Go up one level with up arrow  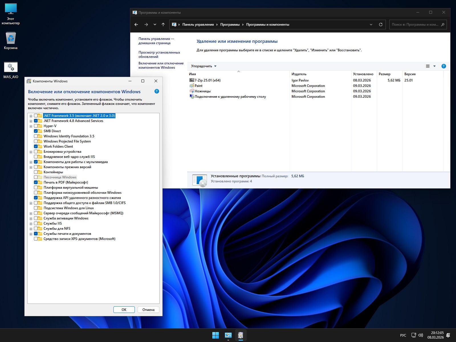pos(163,25)
